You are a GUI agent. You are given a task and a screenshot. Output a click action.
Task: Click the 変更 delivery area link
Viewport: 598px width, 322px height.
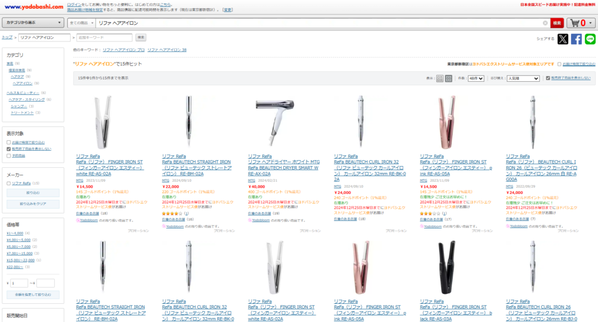(228, 10)
